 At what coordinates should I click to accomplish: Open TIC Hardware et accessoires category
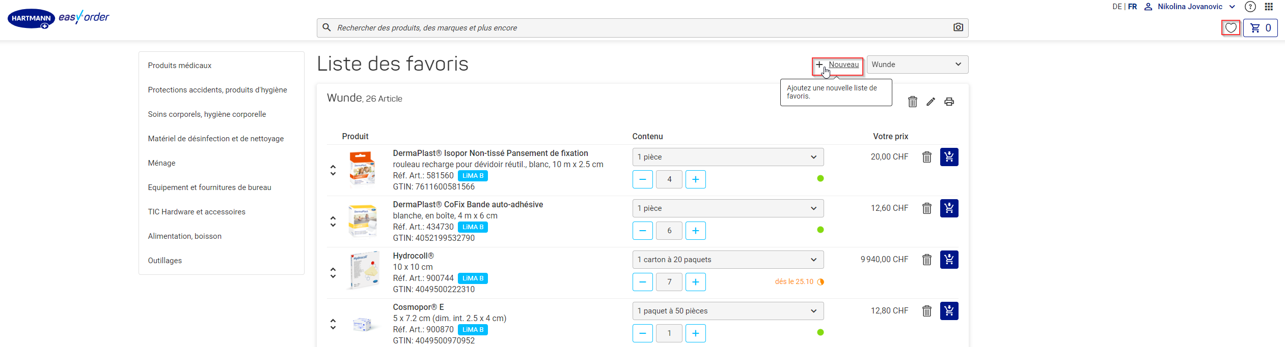197,212
